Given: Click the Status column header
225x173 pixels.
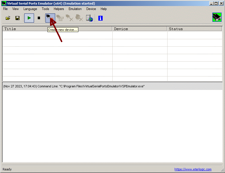Looking at the screenshot, I should pos(194,29).
